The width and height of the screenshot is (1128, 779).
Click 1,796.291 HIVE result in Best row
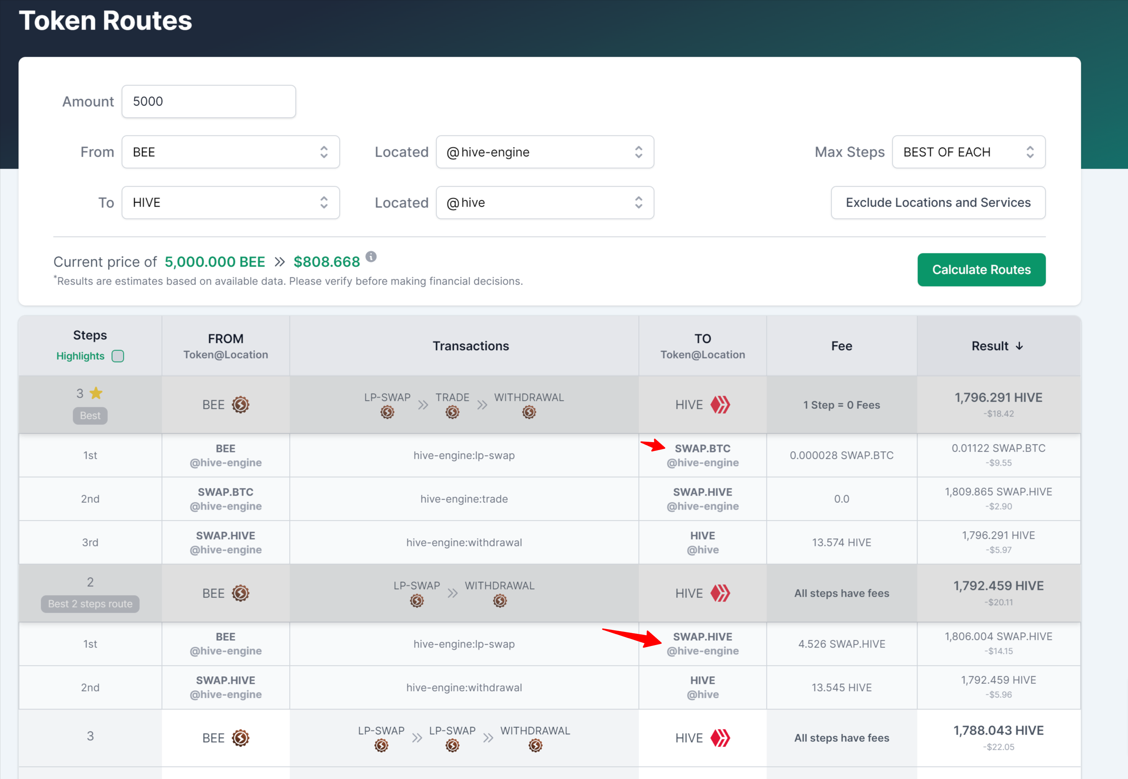coord(998,404)
